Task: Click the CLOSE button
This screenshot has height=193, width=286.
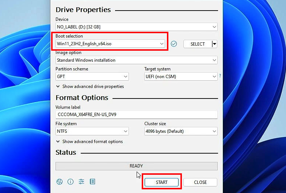Action: pyautogui.click(x=200, y=182)
